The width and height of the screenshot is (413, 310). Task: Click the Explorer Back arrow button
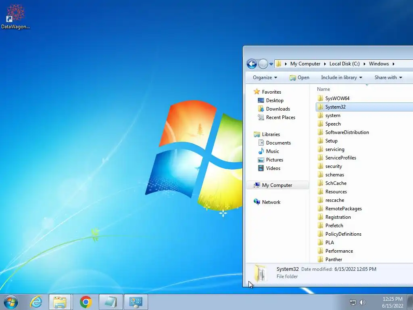[252, 64]
